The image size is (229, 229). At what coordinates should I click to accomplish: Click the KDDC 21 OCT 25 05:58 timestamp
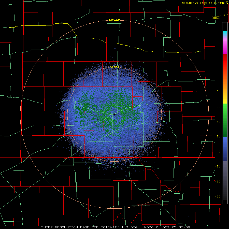(167, 227)
